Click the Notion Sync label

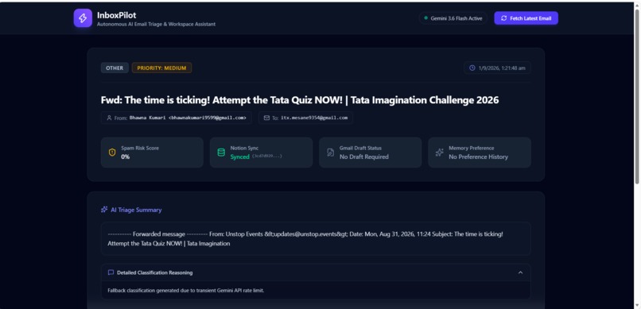(244, 149)
